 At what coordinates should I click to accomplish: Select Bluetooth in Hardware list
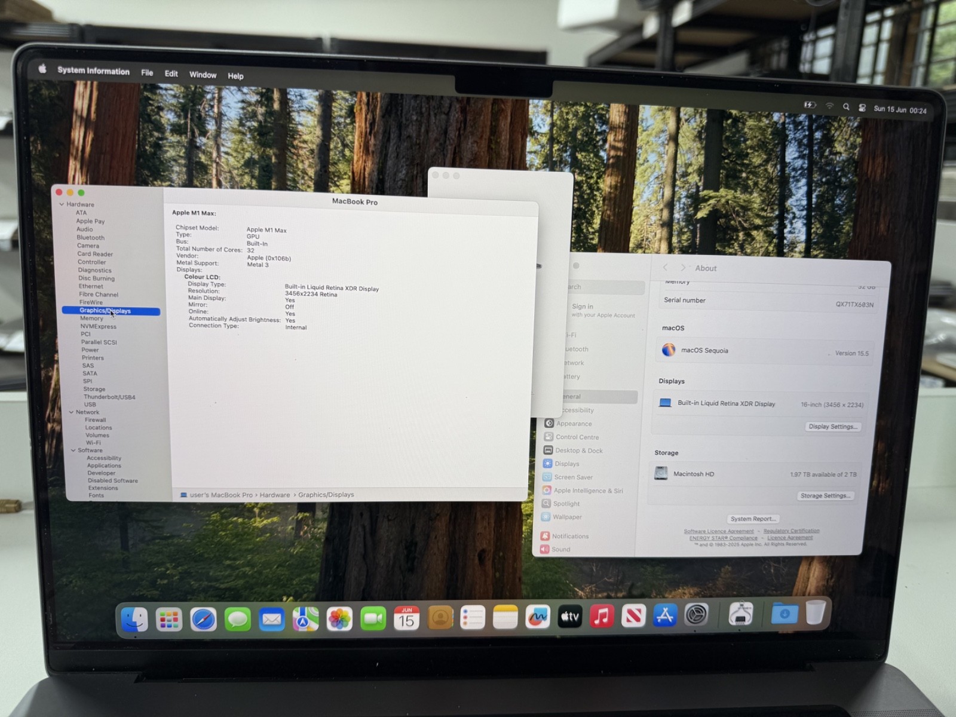pos(90,238)
